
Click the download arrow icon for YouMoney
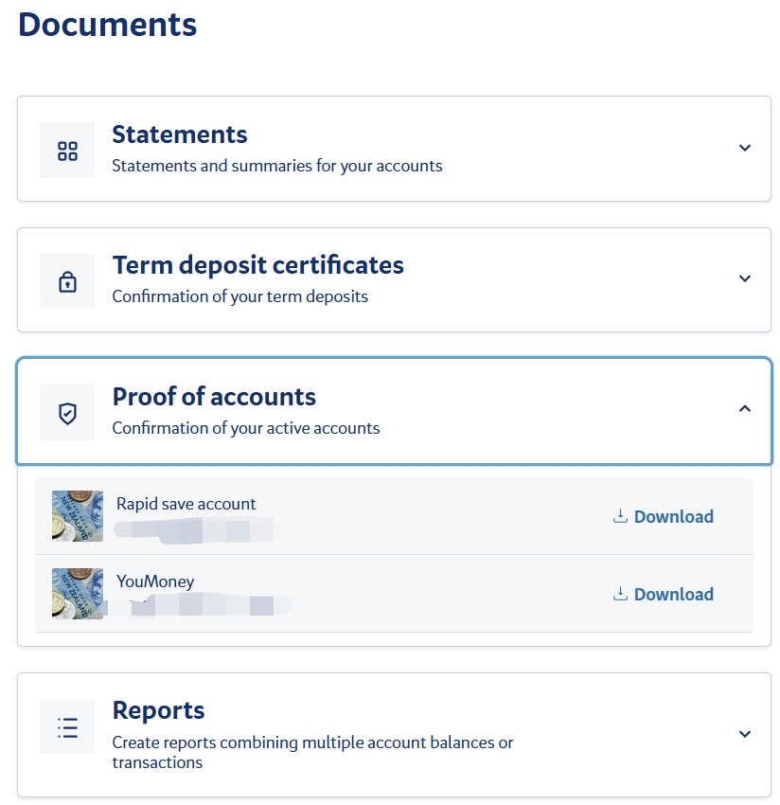point(621,594)
